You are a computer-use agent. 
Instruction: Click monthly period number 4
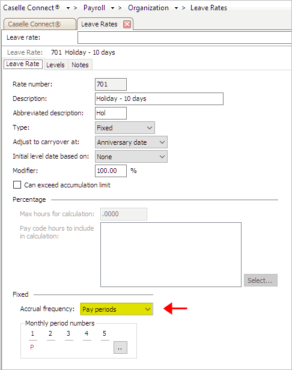coord(87,334)
